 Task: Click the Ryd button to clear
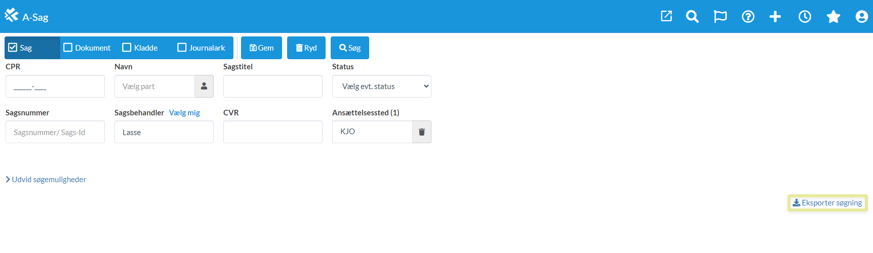(x=306, y=48)
